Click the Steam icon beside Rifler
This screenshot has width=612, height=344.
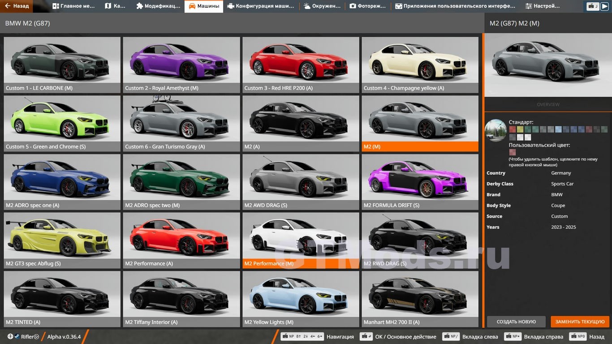click(17, 337)
